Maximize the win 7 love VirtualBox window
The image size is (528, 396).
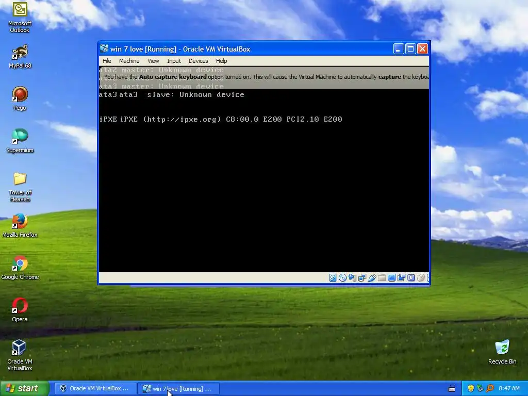pos(410,49)
